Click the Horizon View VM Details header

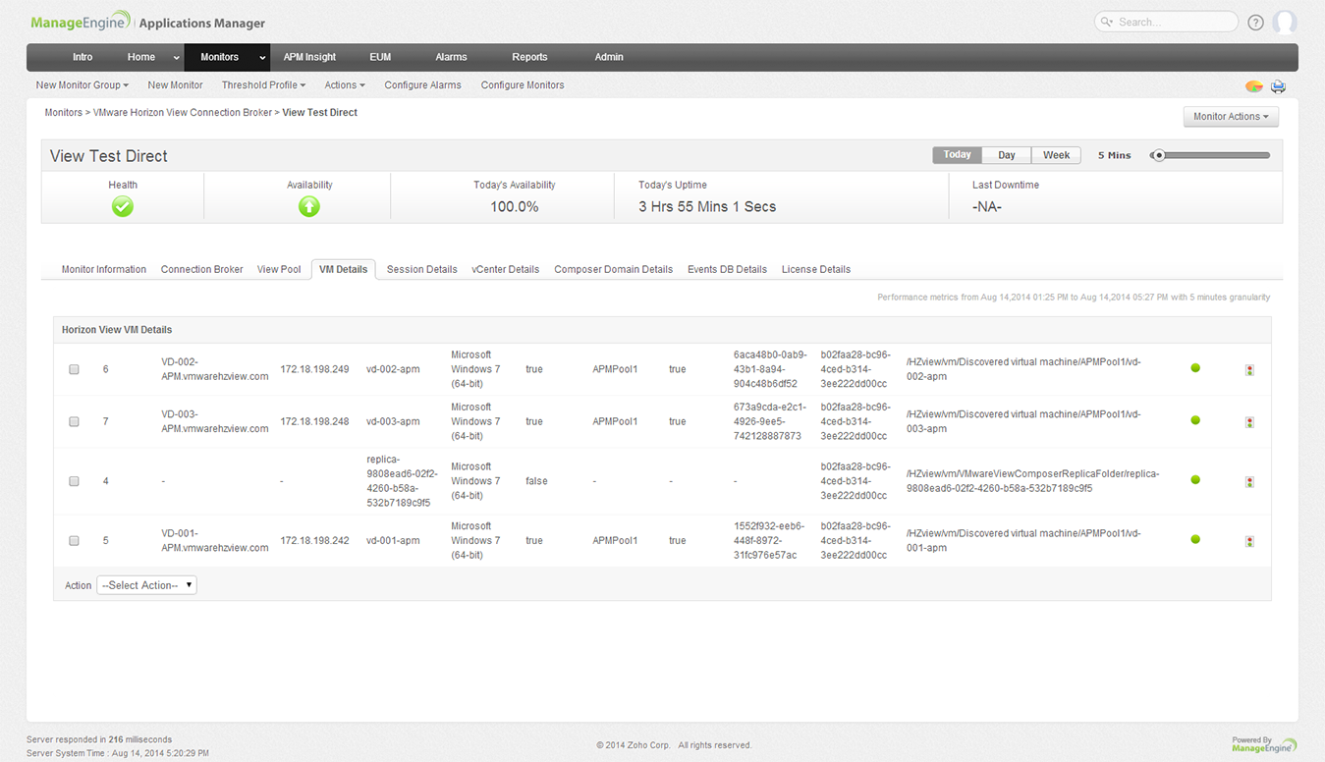pyautogui.click(x=117, y=330)
